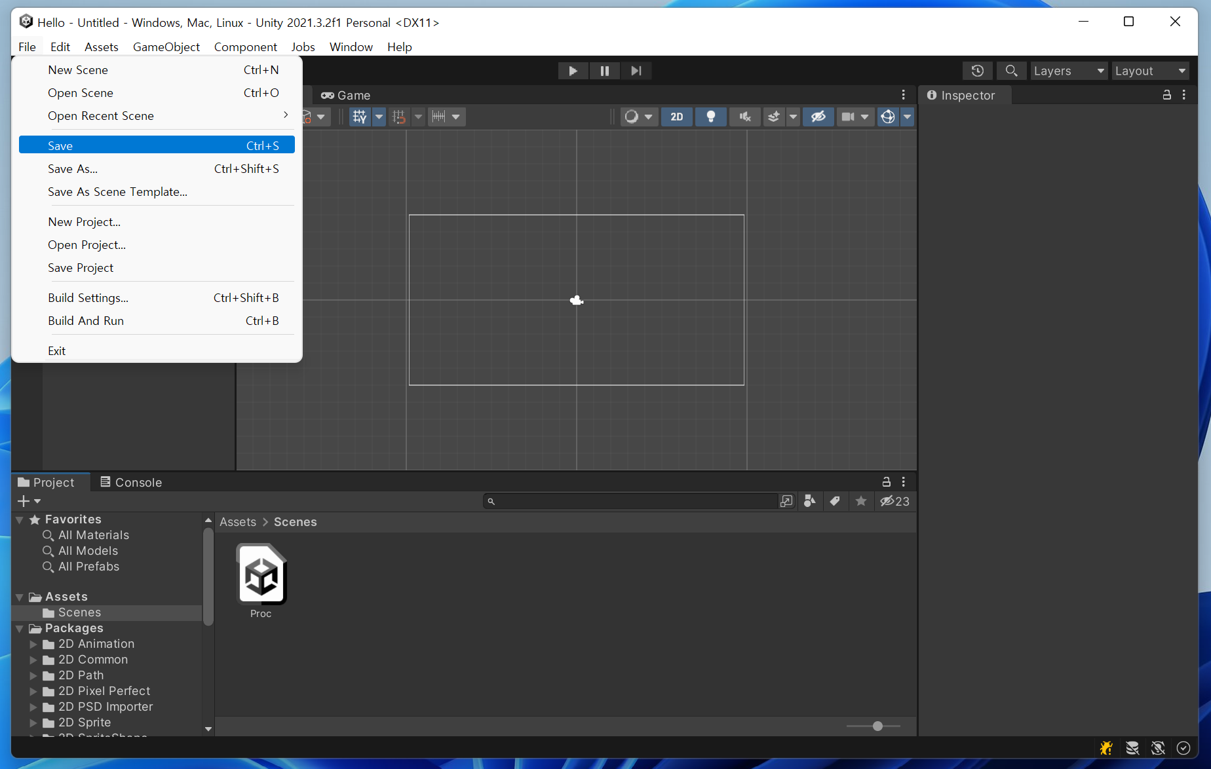Image resolution: width=1211 pixels, height=769 pixels.
Task: Click auto-generate lighting off status icon
Action: (x=1158, y=748)
